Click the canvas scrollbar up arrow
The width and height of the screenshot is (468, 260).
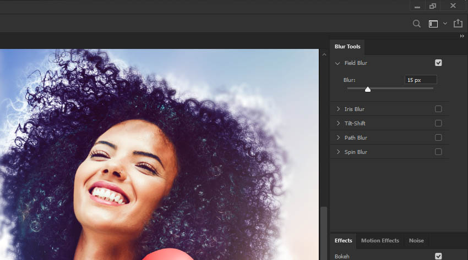[324, 55]
